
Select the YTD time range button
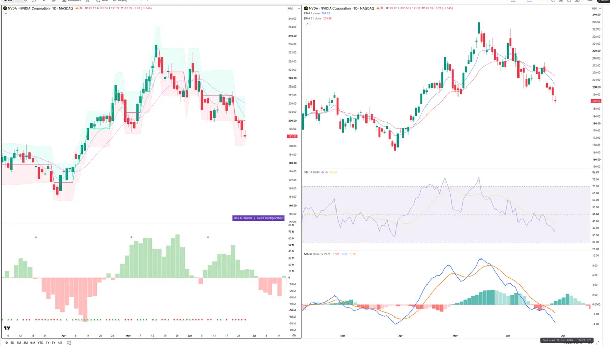[40, 343]
